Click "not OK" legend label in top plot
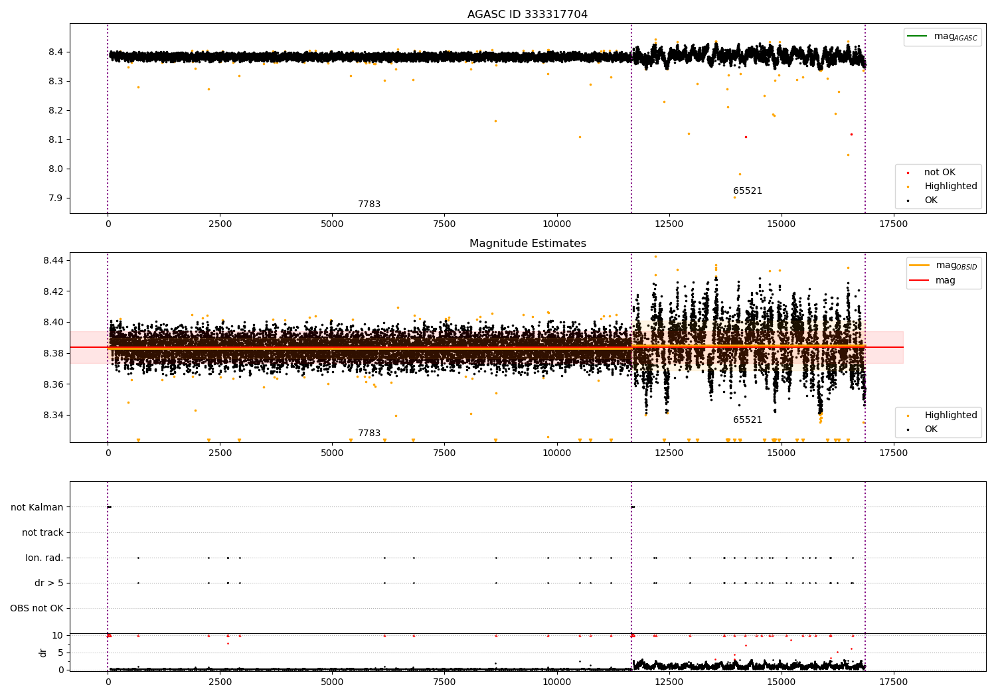The image size is (996, 697). tap(940, 173)
